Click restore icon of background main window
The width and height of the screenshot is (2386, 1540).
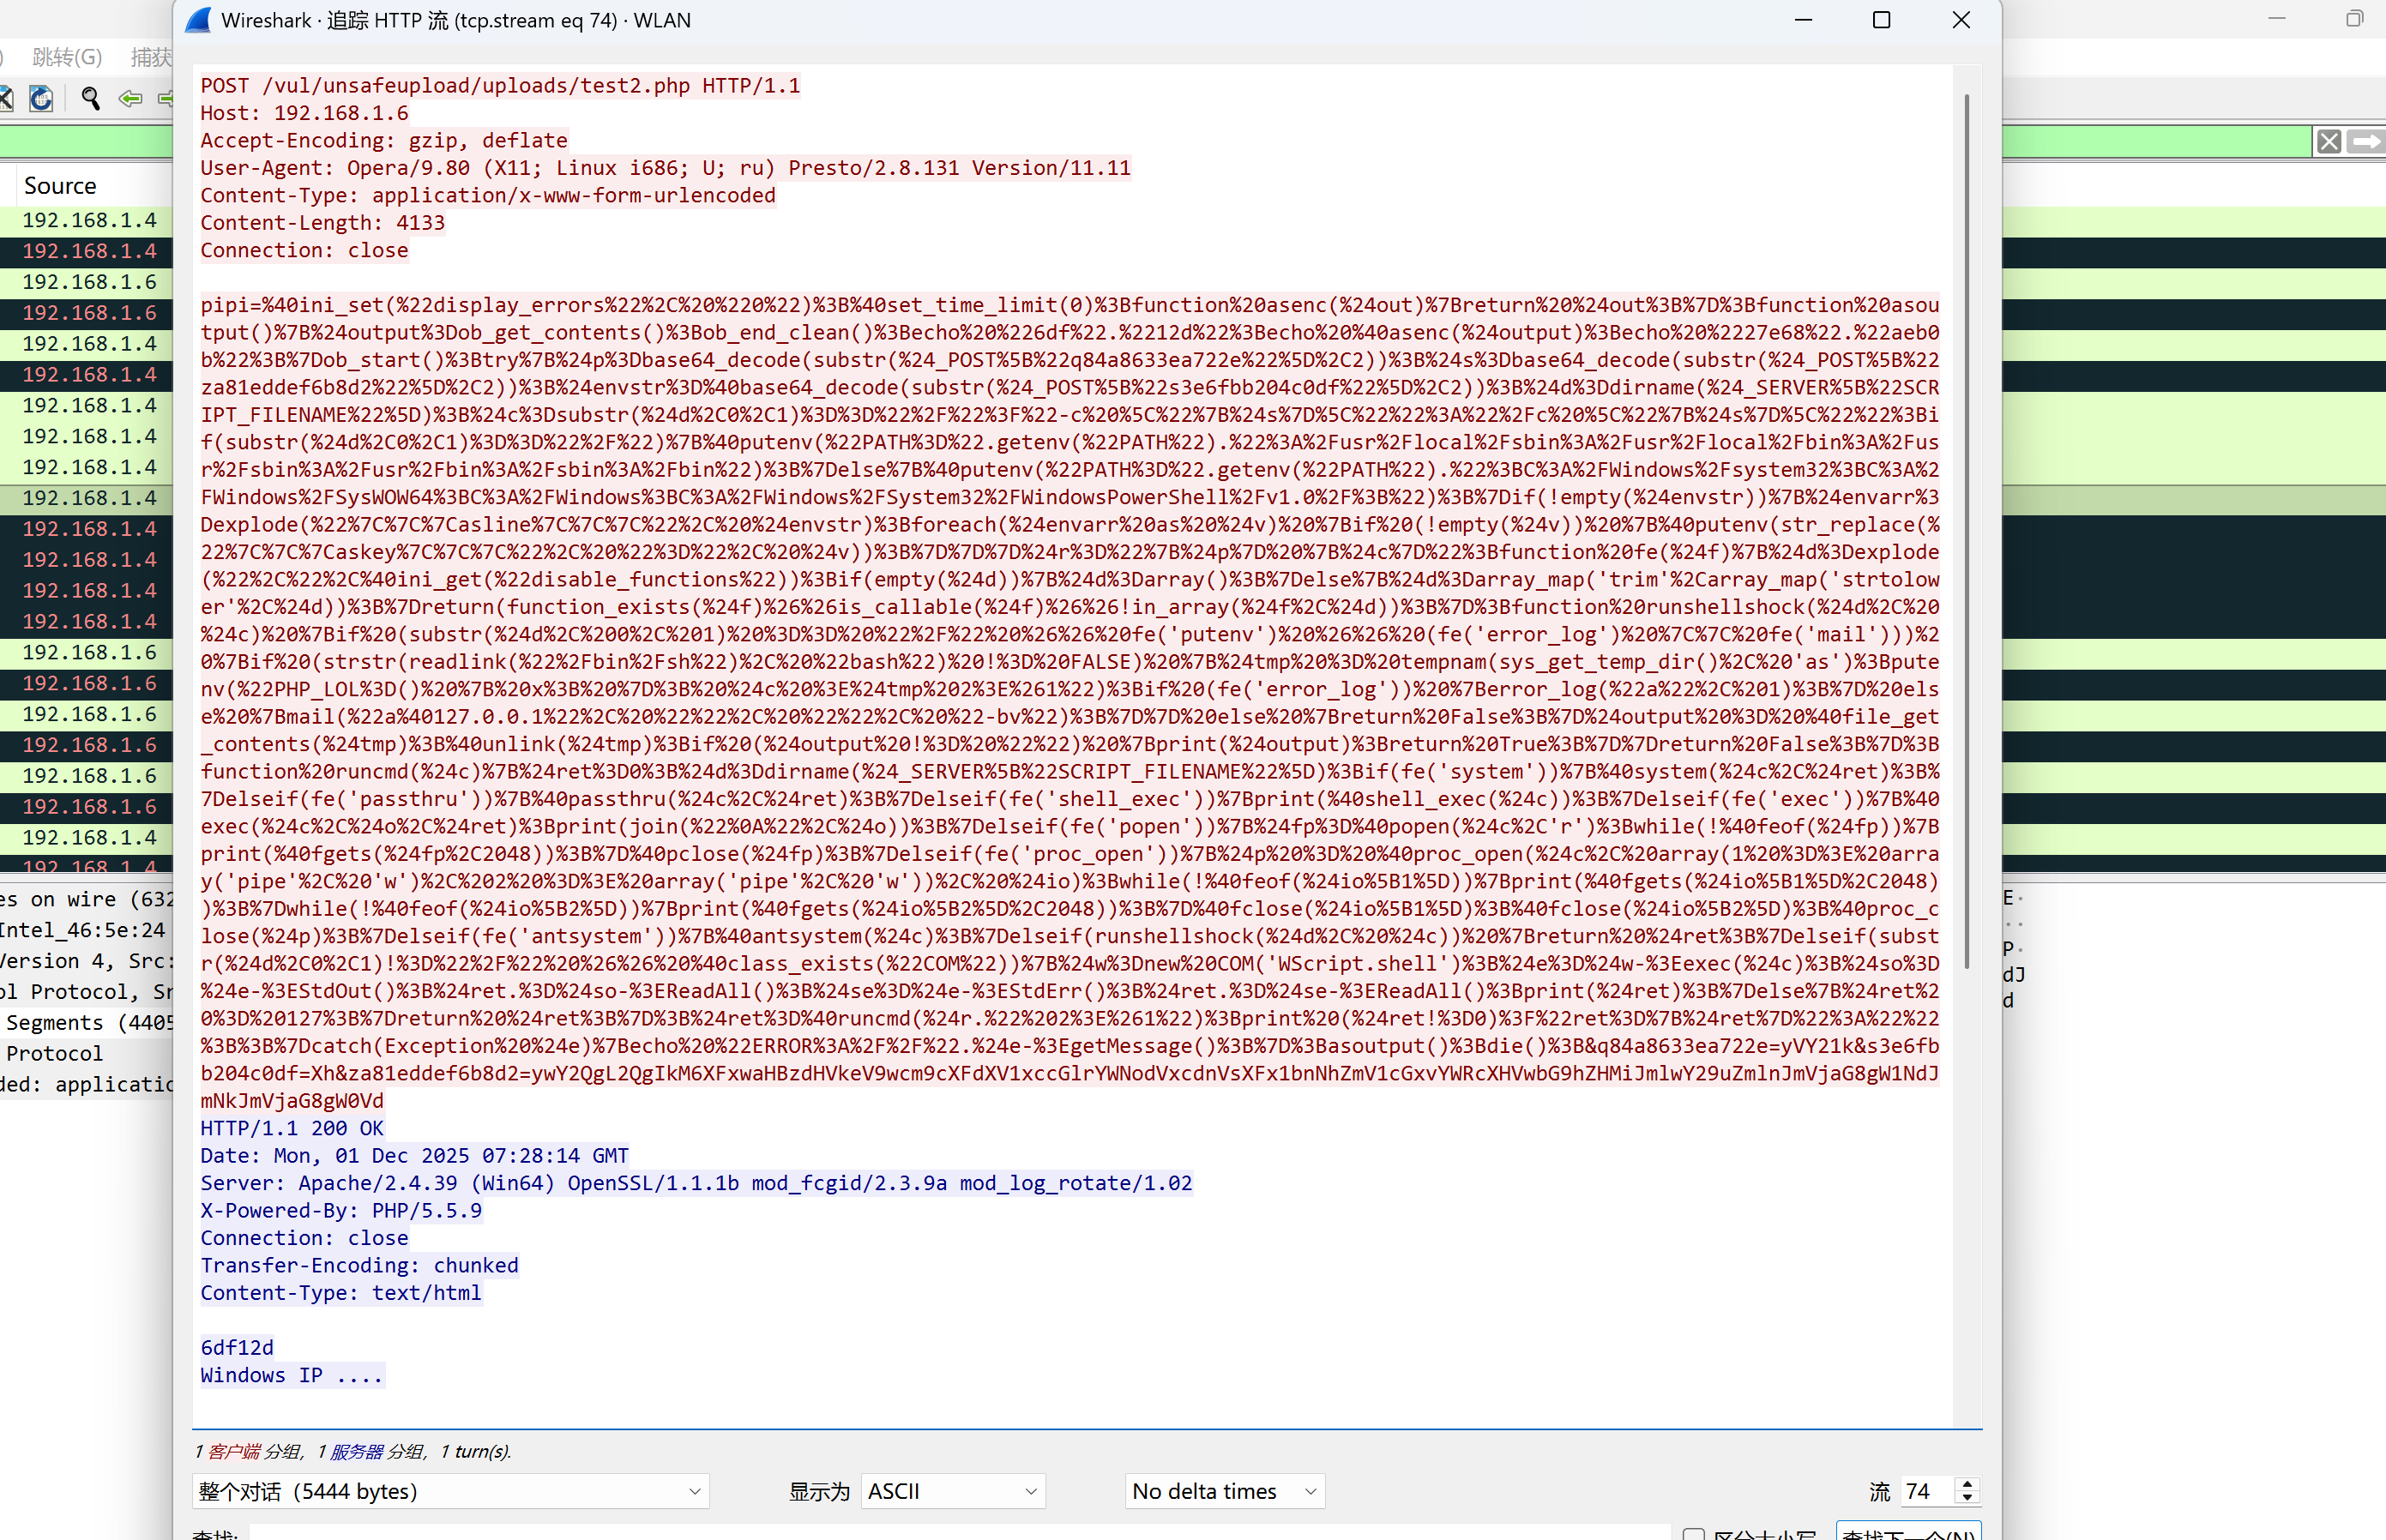2354,19
